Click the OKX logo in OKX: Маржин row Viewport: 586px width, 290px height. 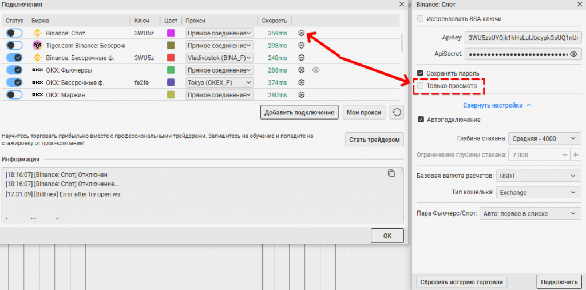click(x=37, y=95)
